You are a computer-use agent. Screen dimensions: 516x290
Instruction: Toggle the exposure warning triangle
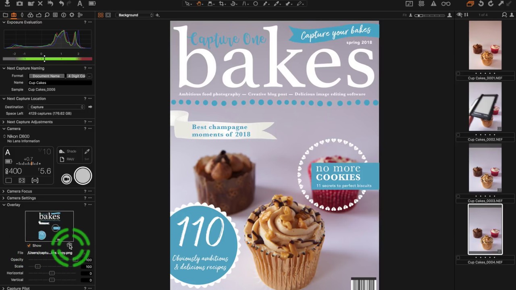[433, 4]
